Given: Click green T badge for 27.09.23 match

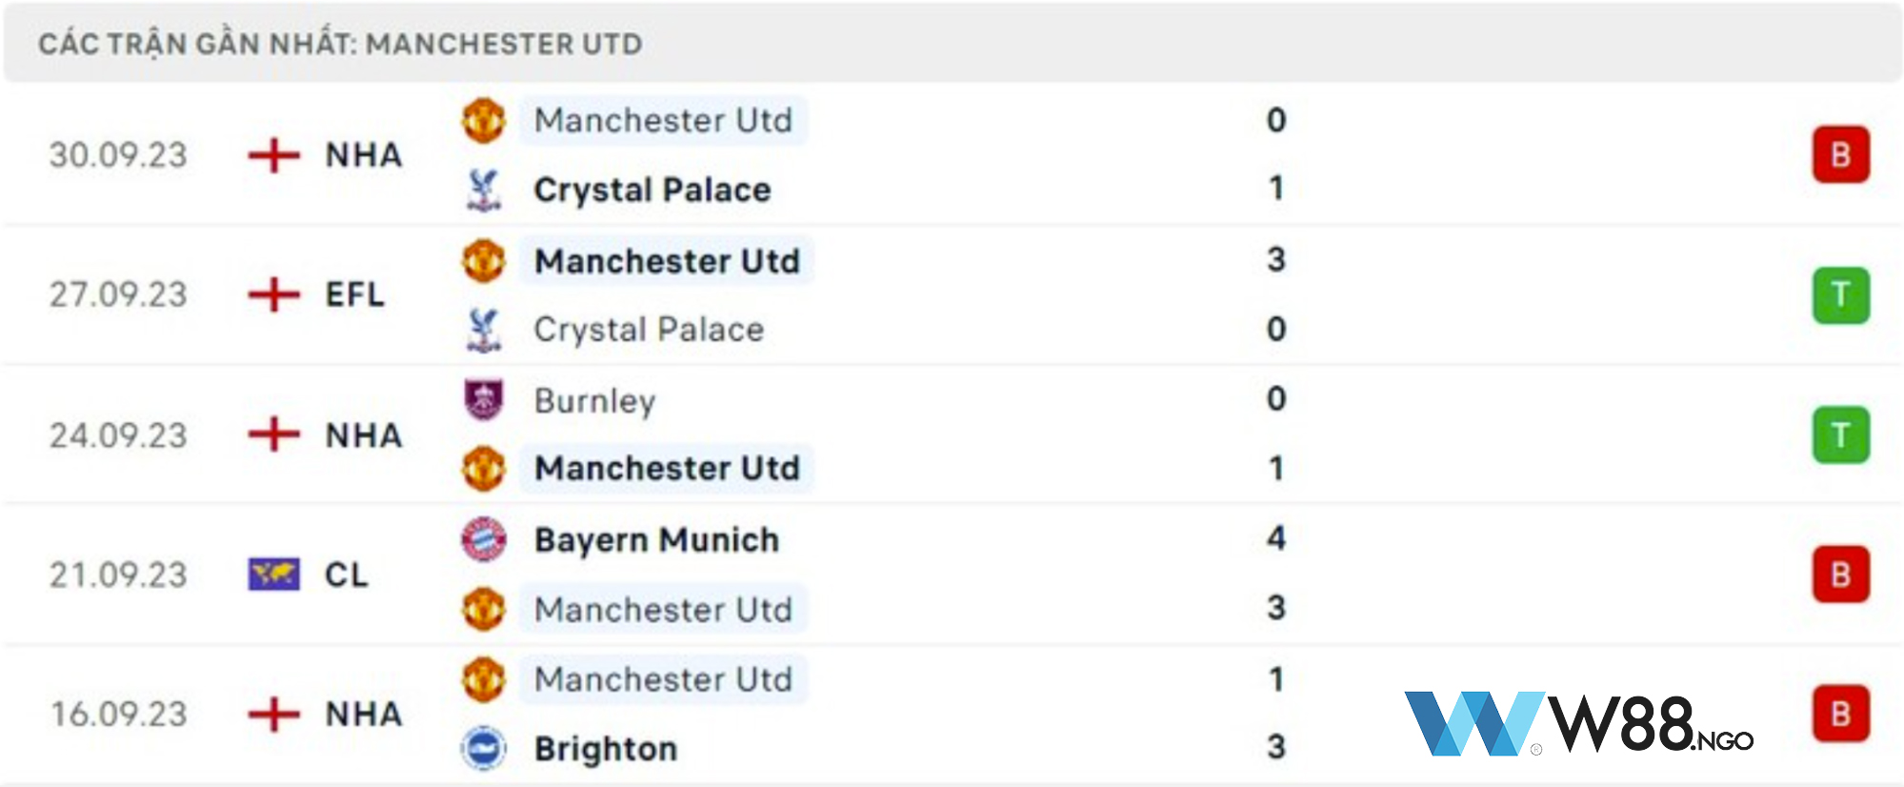Looking at the screenshot, I should point(1840,295).
